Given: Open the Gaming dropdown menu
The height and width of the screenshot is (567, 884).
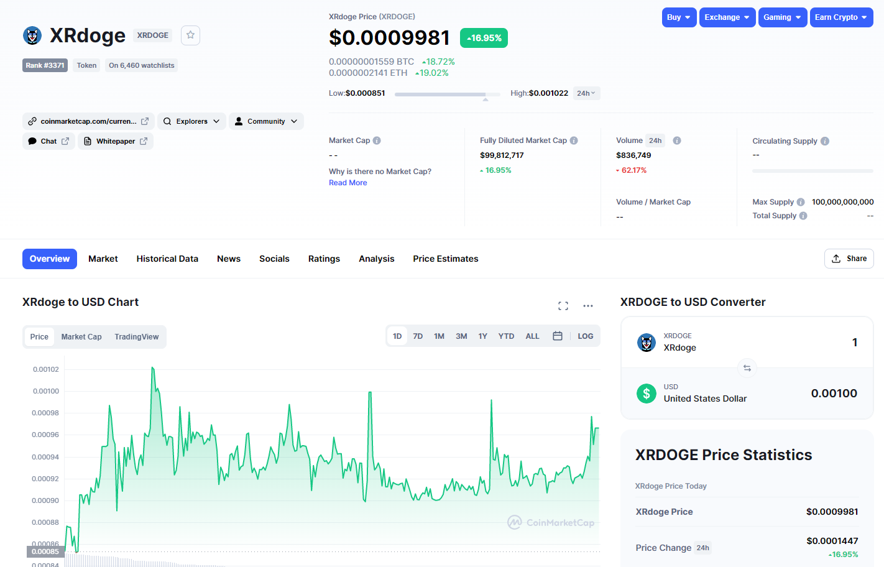Looking at the screenshot, I should click(783, 17).
